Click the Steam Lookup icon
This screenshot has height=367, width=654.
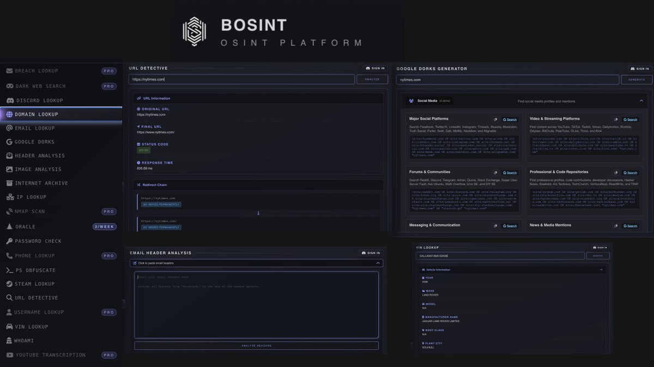click(x=9, y=284)
